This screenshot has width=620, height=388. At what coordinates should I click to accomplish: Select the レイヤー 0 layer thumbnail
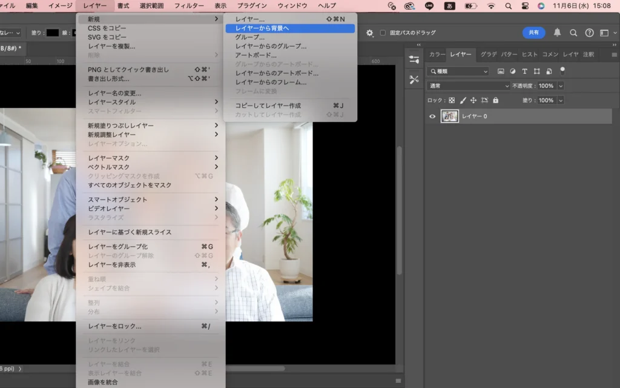coord(450,116)
